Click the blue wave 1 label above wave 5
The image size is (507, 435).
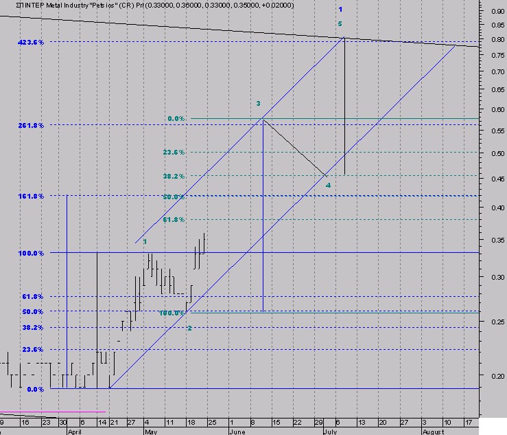click(340, 9)
